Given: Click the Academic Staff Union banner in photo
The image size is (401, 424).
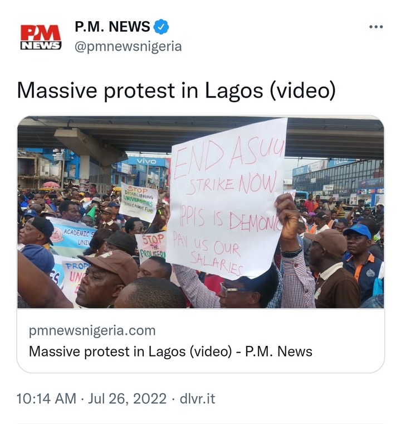Looking at the screenshot, I should tap(71, 237).
